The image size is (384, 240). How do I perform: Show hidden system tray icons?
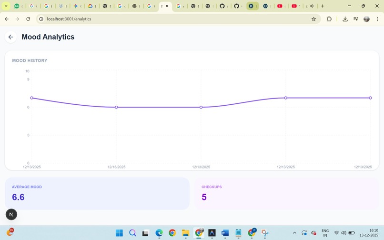point(294,233)
